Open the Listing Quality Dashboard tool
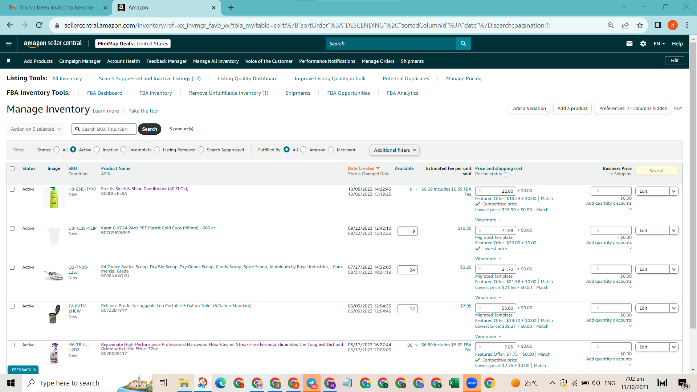The height and width of the screenshot is (392, 697). [x=248, y=78]
